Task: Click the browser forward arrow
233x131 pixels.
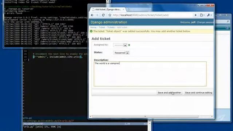Action: [x=97, y=15]
